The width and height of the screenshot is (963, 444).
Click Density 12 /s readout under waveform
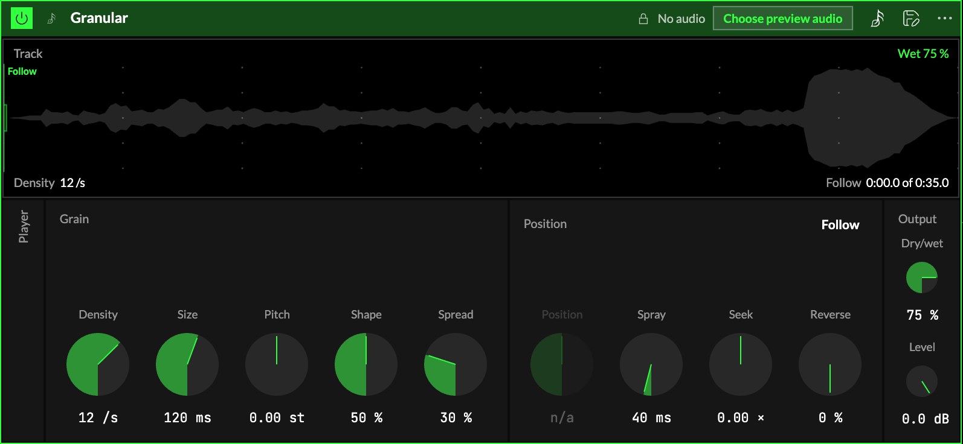point(50,183)
